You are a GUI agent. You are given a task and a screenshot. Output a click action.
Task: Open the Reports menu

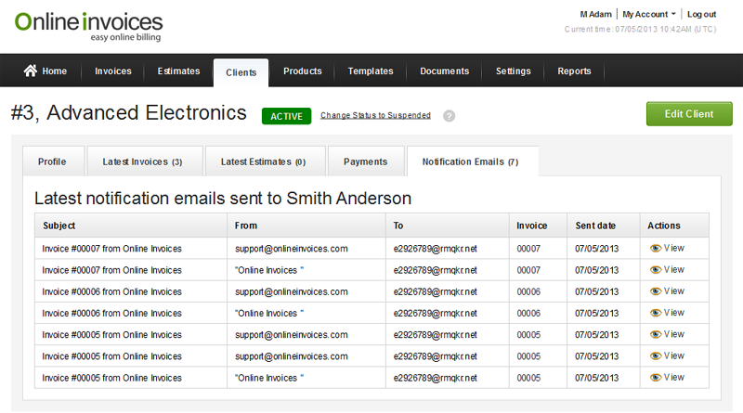(x=574, y=71)
